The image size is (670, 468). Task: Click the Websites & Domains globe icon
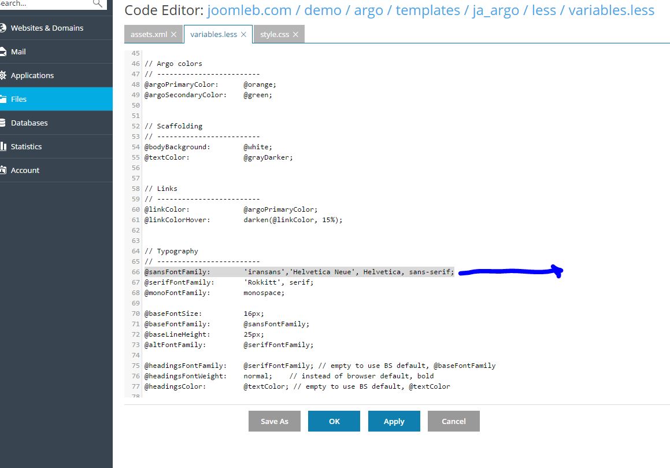pos(3,28)
